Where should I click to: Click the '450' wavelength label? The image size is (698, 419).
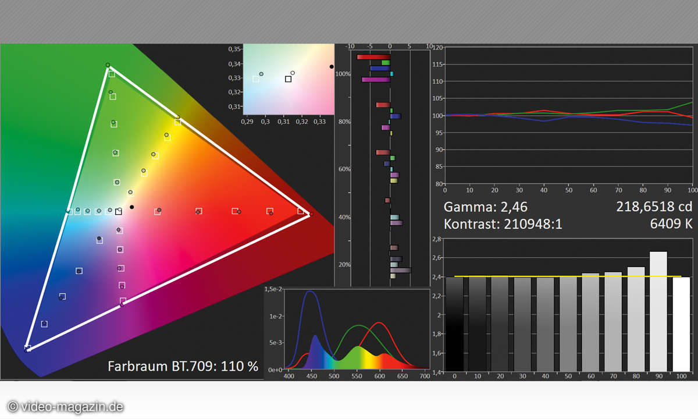pos(311,378)
